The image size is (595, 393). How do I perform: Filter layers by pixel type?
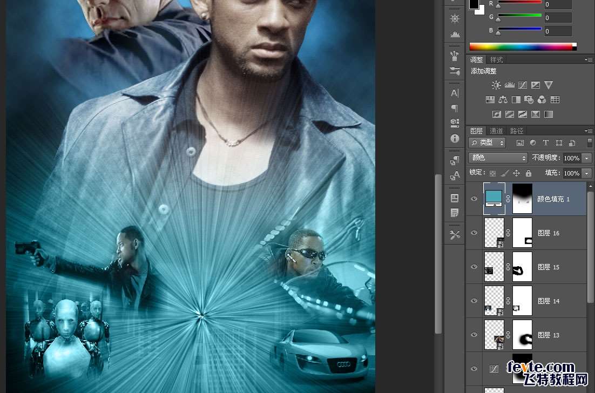520,143
